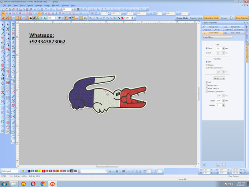Open the Tie In dropdown

[x=219, y=78]
